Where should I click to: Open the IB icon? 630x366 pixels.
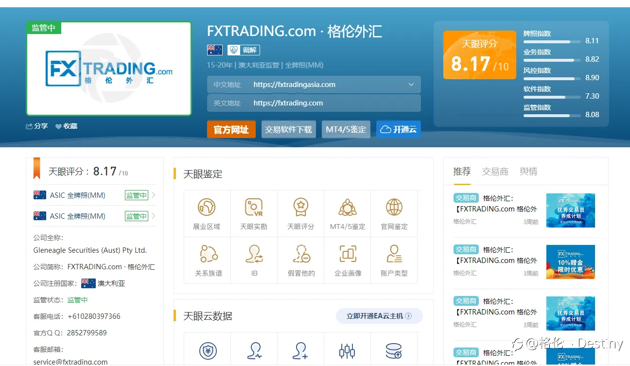(x=254, y=254)
